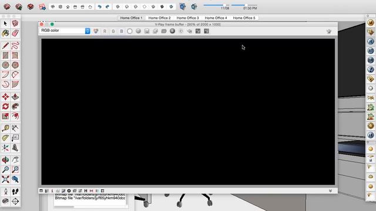
Task: Click the last "Bitmap file" log line
Action: pyautogui.click(x=90, y=198)
